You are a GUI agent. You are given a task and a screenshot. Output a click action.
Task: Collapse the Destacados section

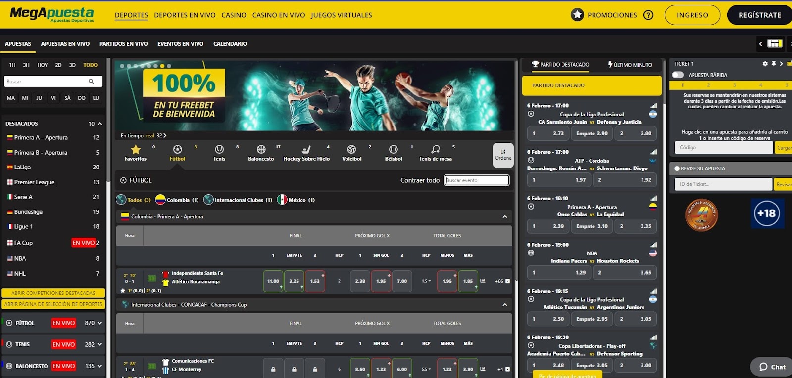tap(99, 124)
